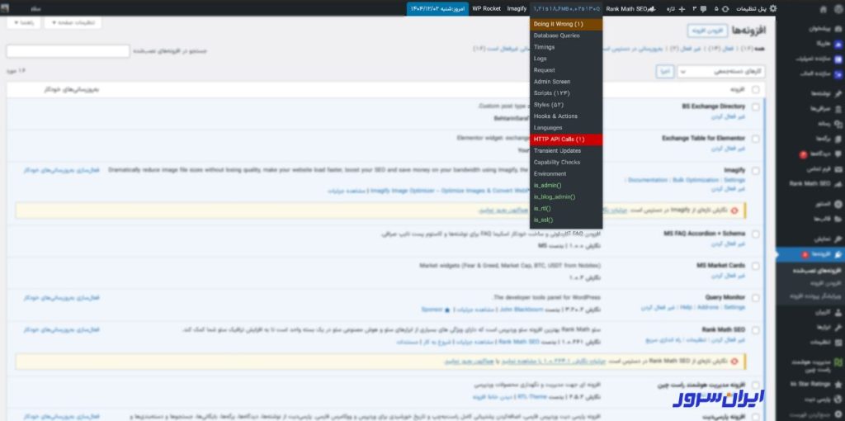Tick the BS Exchange Directory plugin checkbox
Viewport: 845px width, 421px height.
[x=756, y=107]
